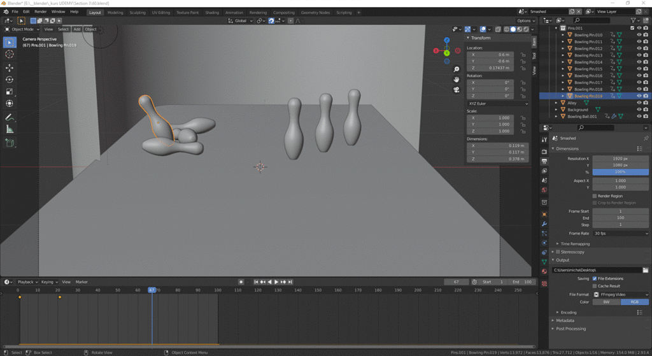Open the FFmpeg Video file format dropdown
The image size is (652, 356).
(x=620, y=295)
